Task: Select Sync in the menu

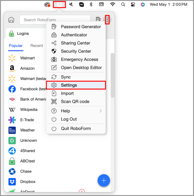Action: coord(76,77)
